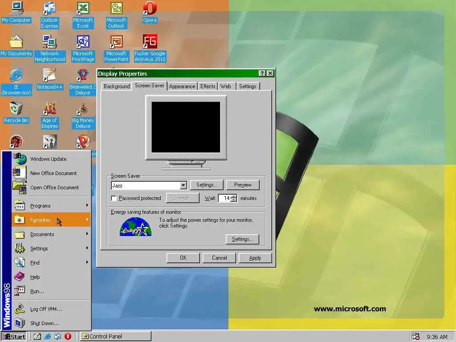Choose Open Office Document in Start menu
The height and width of the screenshot is (342, 456).
(x=51, y=187)
